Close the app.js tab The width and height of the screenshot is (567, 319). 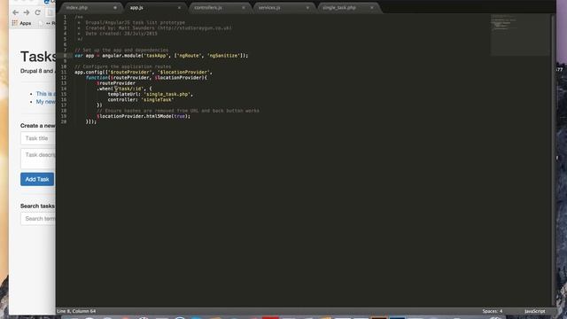tap(179, 8)
